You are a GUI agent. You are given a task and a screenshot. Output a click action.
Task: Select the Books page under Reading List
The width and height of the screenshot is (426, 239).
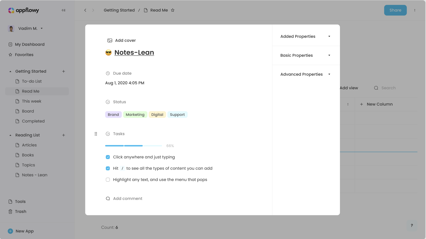point(28,155)
